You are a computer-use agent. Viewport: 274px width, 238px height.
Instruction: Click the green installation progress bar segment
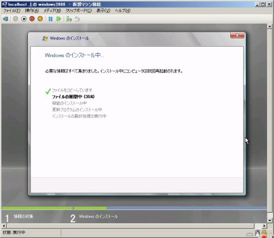(x=90, y=208)
